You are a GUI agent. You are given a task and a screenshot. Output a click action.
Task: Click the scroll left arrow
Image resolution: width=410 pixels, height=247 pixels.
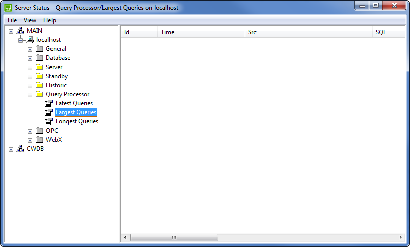[x=125, y=237]
